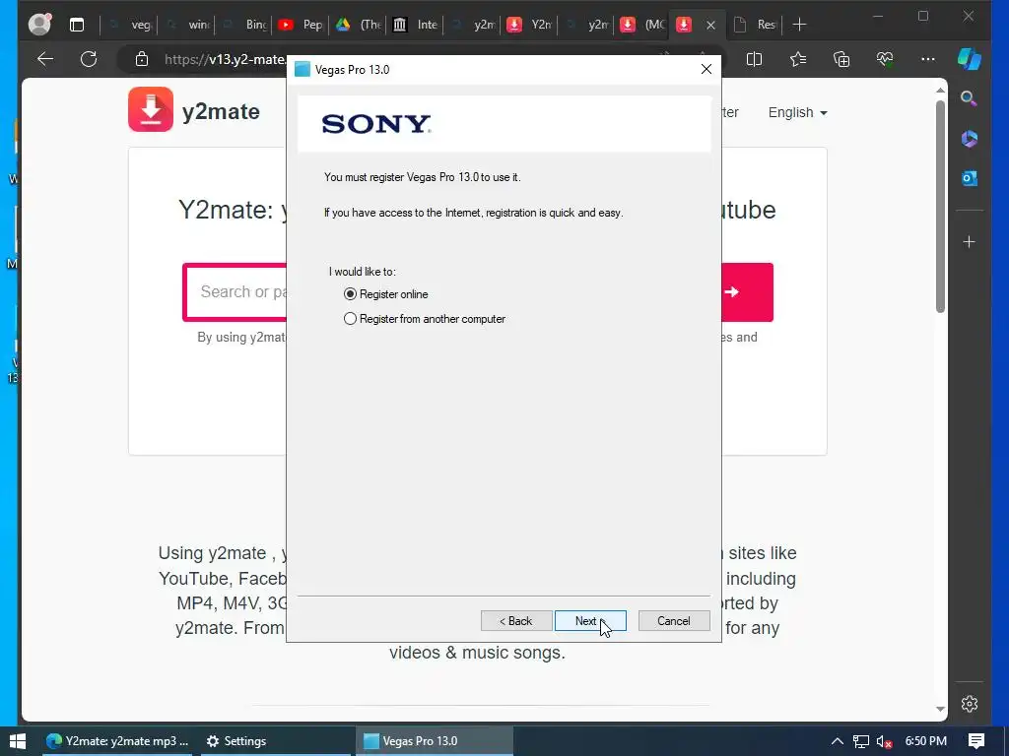View site information lock icon
This screenshot has width=1009, height=756.
(x=142, y=60)
